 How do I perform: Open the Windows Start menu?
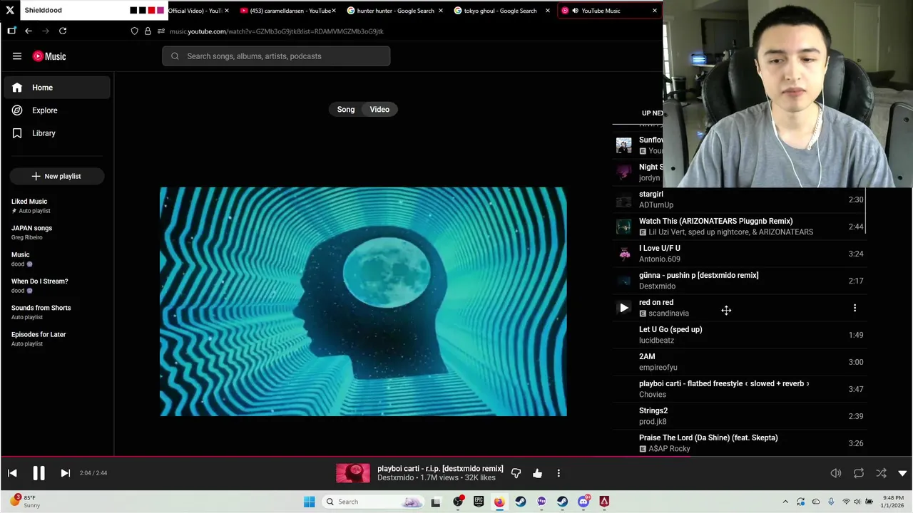point(309,502)
